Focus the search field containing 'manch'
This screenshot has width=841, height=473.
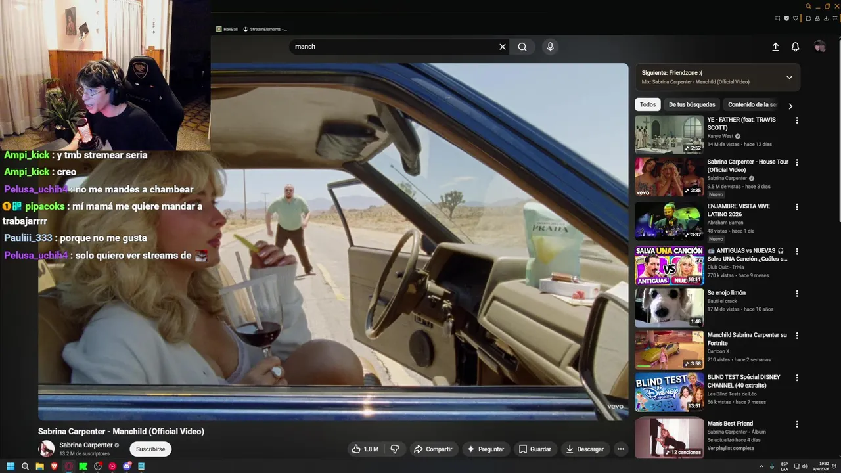pyautogui.click(x=394, y=47)
